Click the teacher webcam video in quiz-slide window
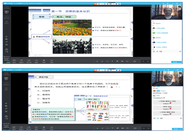This screenshot has width=187, height=133. click(x=167, y=79)
